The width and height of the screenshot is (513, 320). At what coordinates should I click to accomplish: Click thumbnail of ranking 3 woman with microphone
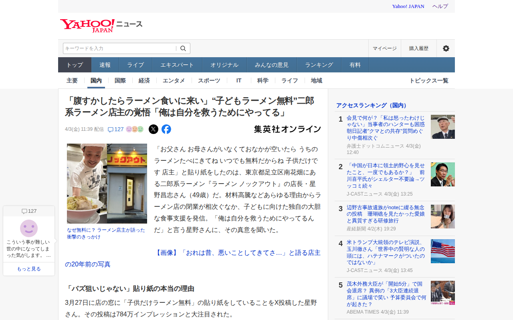click(x=443, y=216)
